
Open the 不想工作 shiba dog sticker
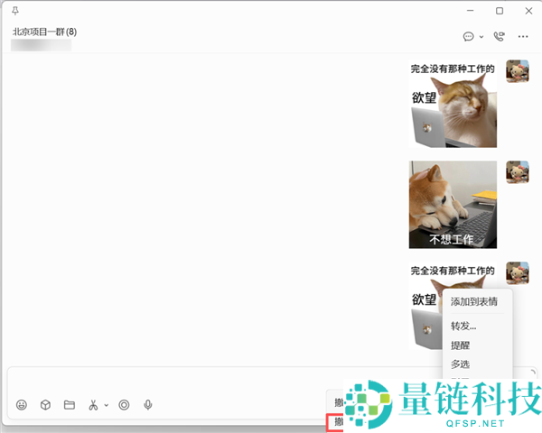(453, 205)
